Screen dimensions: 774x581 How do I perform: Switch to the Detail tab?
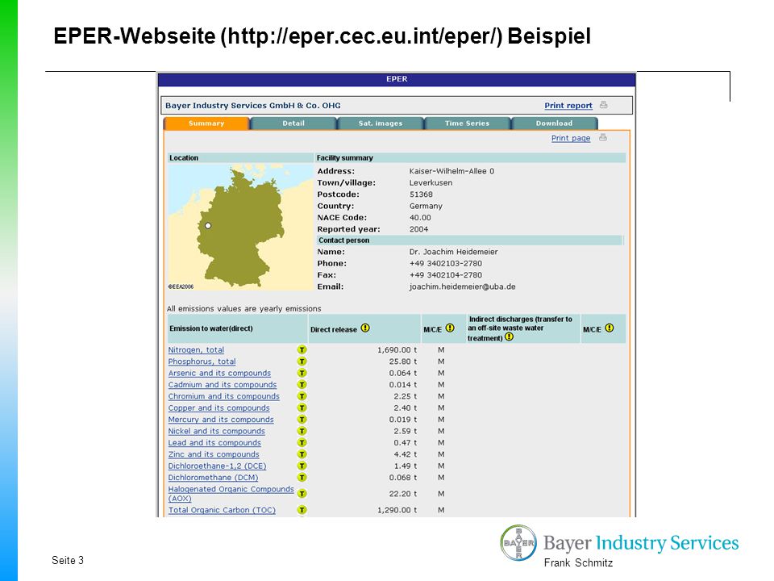pos(293,123)
